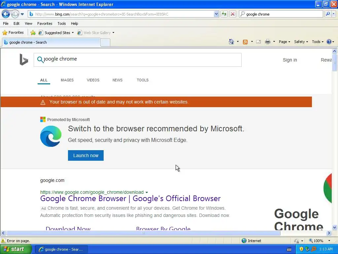Click the horizontal scrollbar right arrow

pyautogui.click(x=329, y=233)
